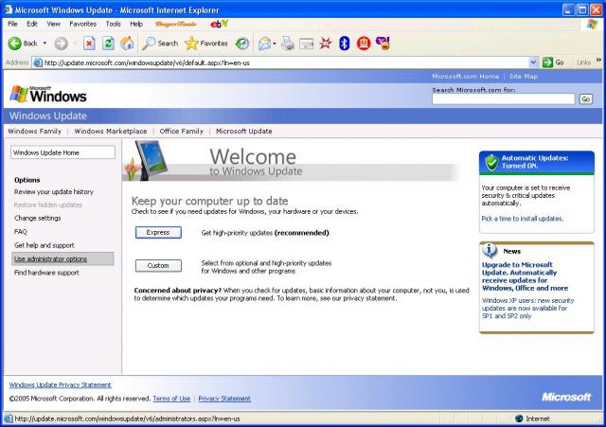The image size is (606, 427).
Task: Open Windows Update Privacy Statement link
Action: tap(61, 385)
